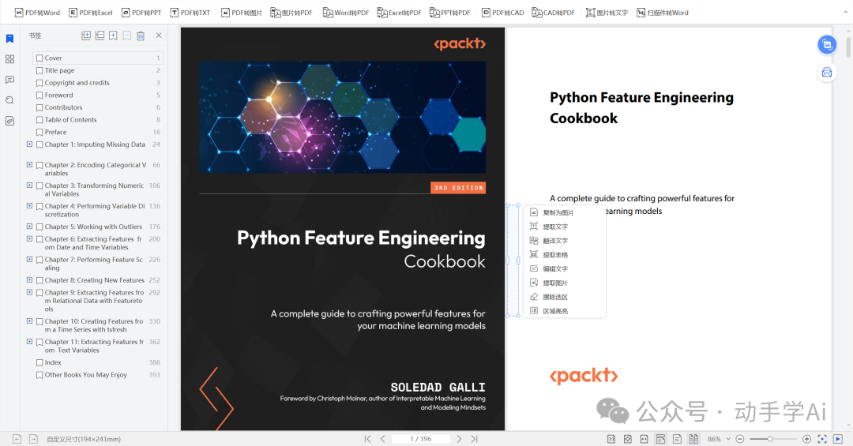Choose 提取文字 from context menu
853x446 pixels.
(565, 227)
